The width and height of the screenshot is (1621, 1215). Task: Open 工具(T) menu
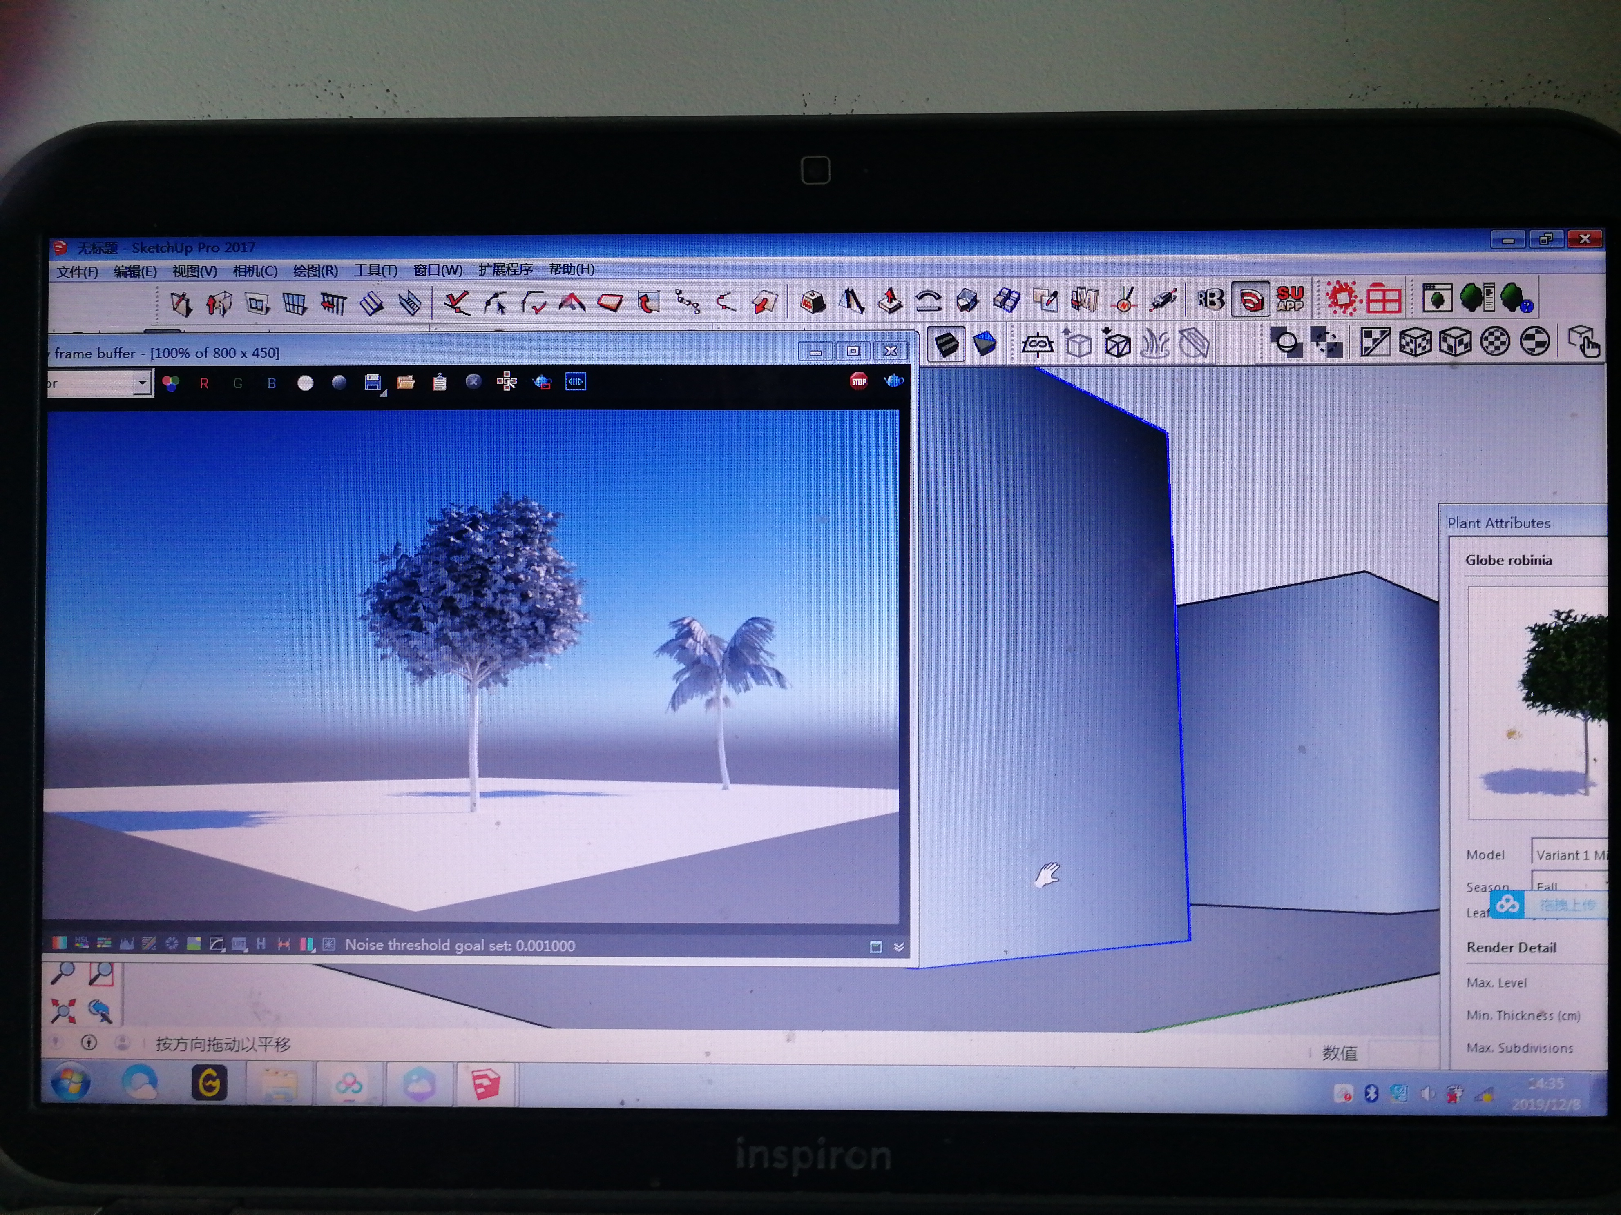376,270
